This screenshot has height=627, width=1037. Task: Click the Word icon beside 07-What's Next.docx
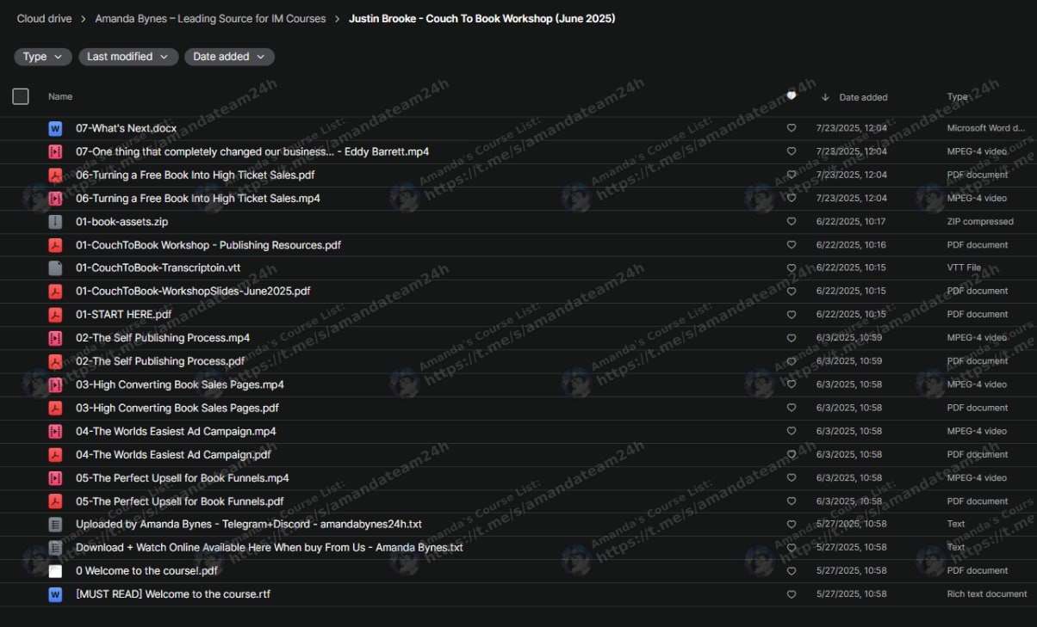coord(55,128)
